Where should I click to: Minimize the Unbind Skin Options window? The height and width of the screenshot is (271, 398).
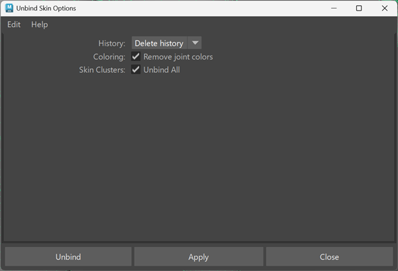coord(334,8)
